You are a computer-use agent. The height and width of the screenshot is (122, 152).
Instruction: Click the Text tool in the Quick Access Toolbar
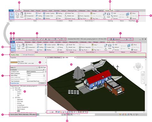(x=46, y=39)
